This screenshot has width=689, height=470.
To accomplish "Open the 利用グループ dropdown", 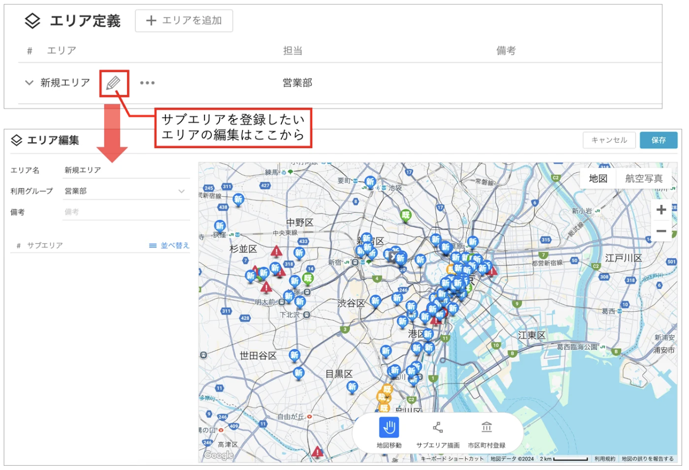I will [126, 191].
